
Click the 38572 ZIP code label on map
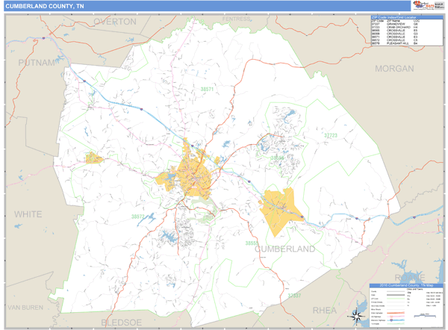click(138, 217)
